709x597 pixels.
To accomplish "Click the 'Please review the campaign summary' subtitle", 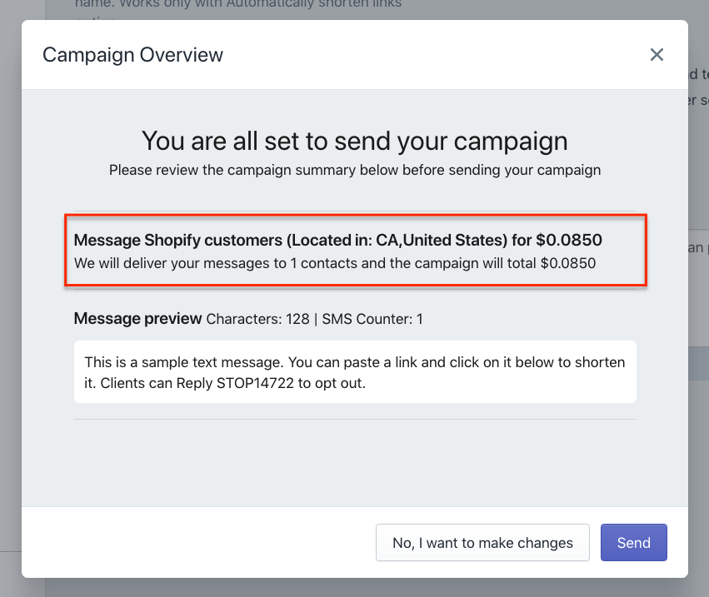I will pos(355,170).
